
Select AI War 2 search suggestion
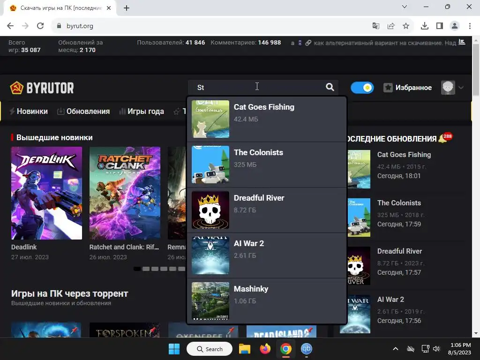(267, 255)
